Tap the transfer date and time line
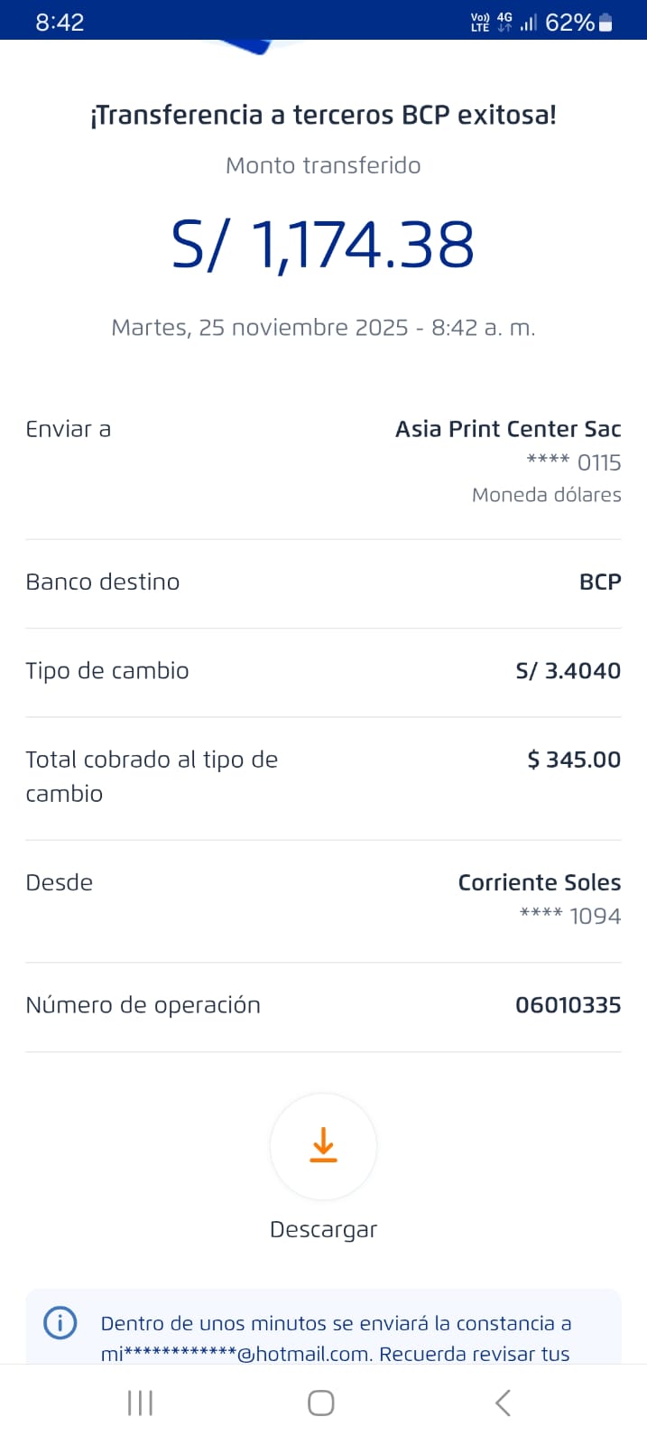This screenshot has height=1445, width=647. coord(323,327)
